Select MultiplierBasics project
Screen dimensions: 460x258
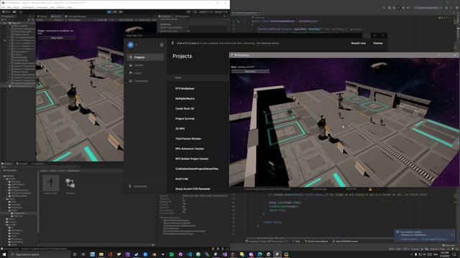pyautogui.click(x=185, y=99)
